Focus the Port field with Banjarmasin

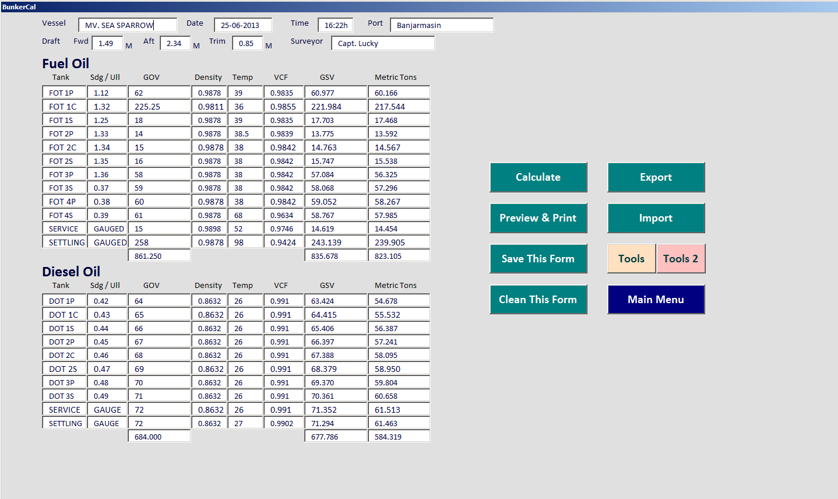point(442,25)
